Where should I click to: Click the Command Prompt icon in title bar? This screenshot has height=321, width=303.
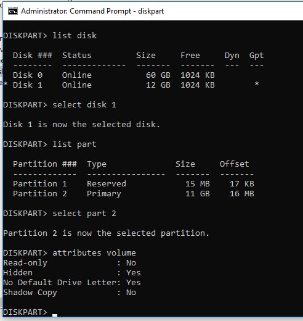pyautogui.click(x=13, y=11)
